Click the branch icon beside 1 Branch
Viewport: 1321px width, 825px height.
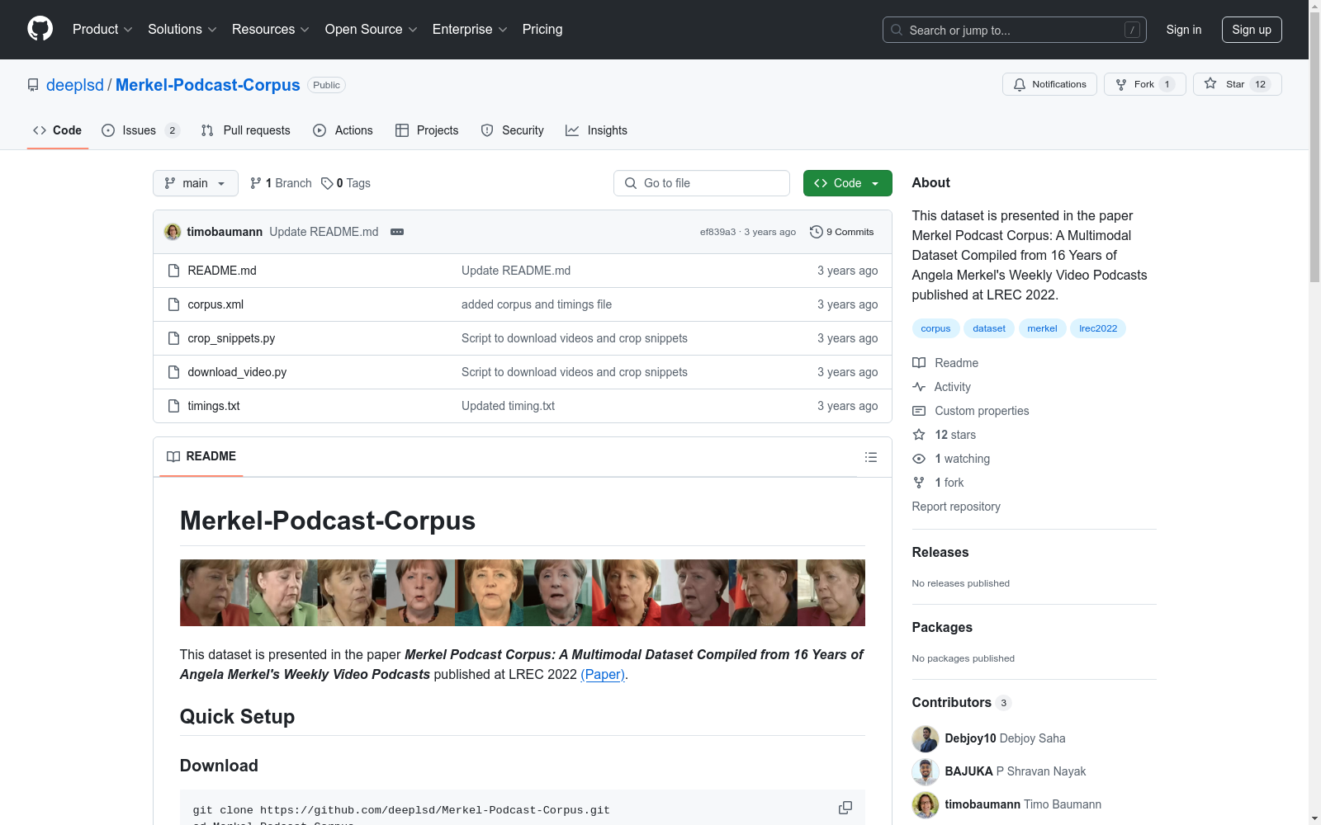[x=256, y=183]
